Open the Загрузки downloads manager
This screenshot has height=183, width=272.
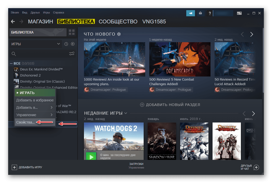[136, 165]
